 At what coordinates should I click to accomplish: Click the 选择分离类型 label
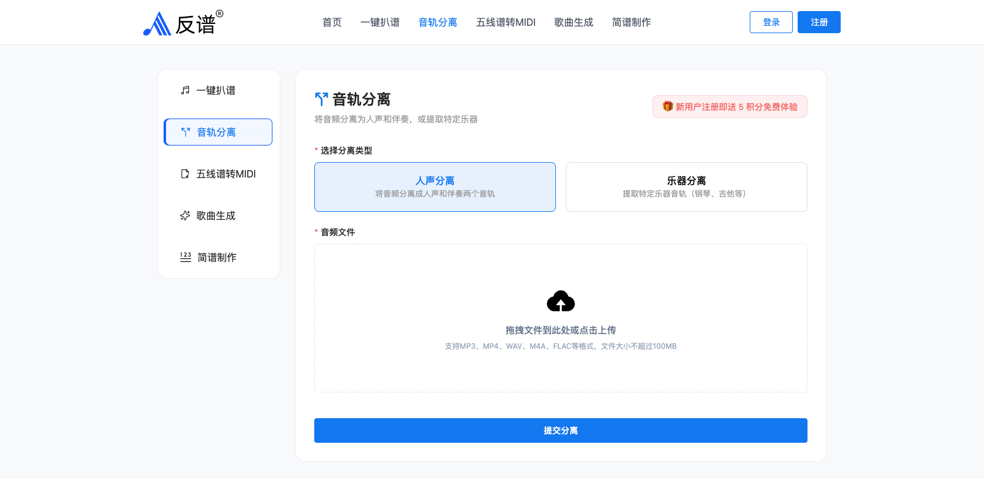pos(346,150)
